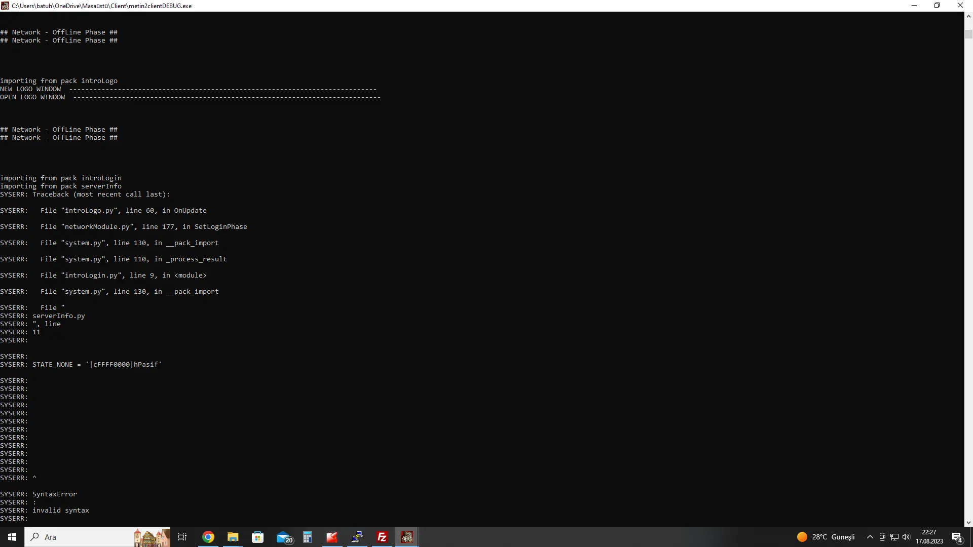This screenshot has width=973, height=547.
Task: Click 'importing from pack introLogin' line
Action: pyautogui.click(x=61, y=178)
